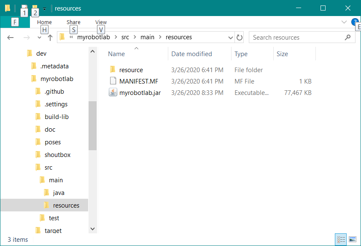Image resolution: width=361 pixels, height=246 pixels.
Task: Go up one folder level arrow
Action: [x=50, y=38]
